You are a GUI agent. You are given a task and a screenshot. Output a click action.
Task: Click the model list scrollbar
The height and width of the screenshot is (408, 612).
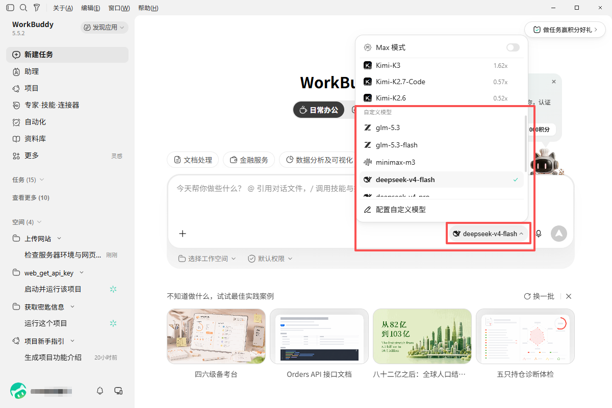[x=526, y=143]
